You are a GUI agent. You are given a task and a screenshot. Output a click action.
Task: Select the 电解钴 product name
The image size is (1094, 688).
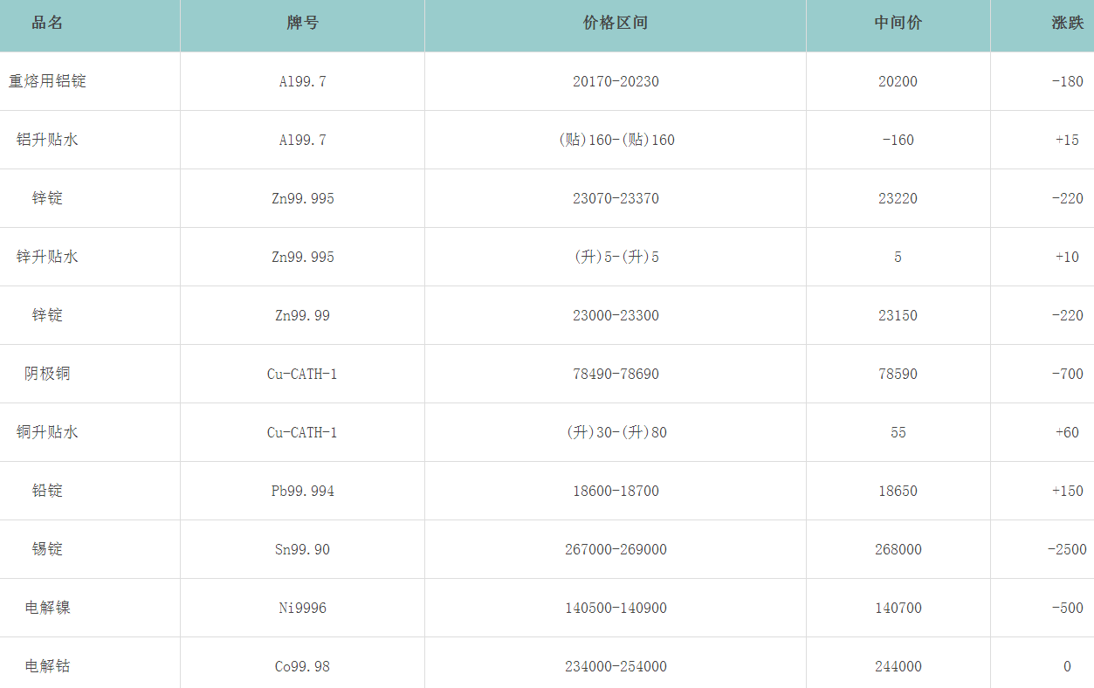click(x=47, y=666)
